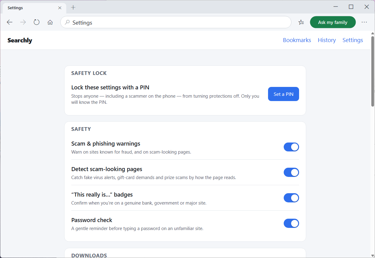The height and width of the screenshot is (258, 375).
Task: Minimize the browser window
Action: 336,7
